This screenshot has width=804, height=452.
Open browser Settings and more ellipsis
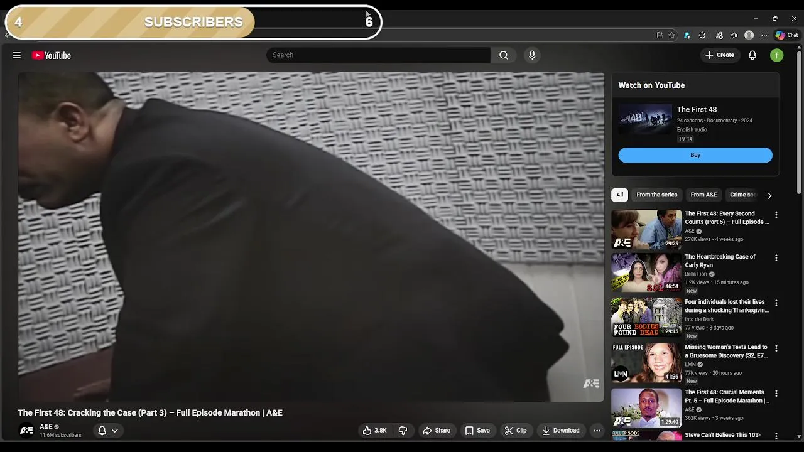[x=764, y=35]
